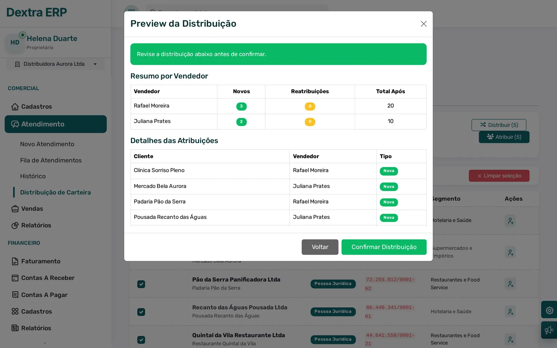The width and height of the screenshot is (557, 348).
Task: Open the Comercial Relatórios chart icon
Action: (x=15, y=226)
